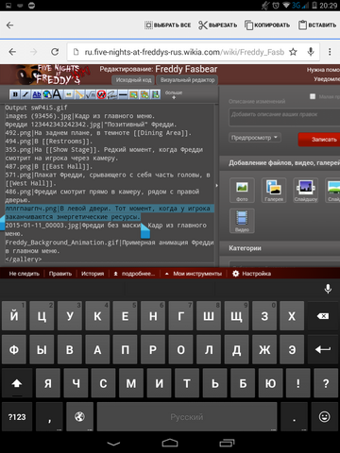340x453 pixels.
Task: Start voice search in address bar
Action: coord(311,52)
